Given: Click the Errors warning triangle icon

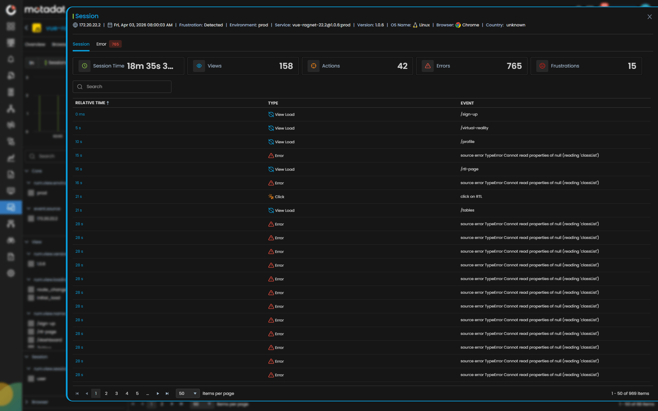Looking at the screenshot, I should pos(428,66).
